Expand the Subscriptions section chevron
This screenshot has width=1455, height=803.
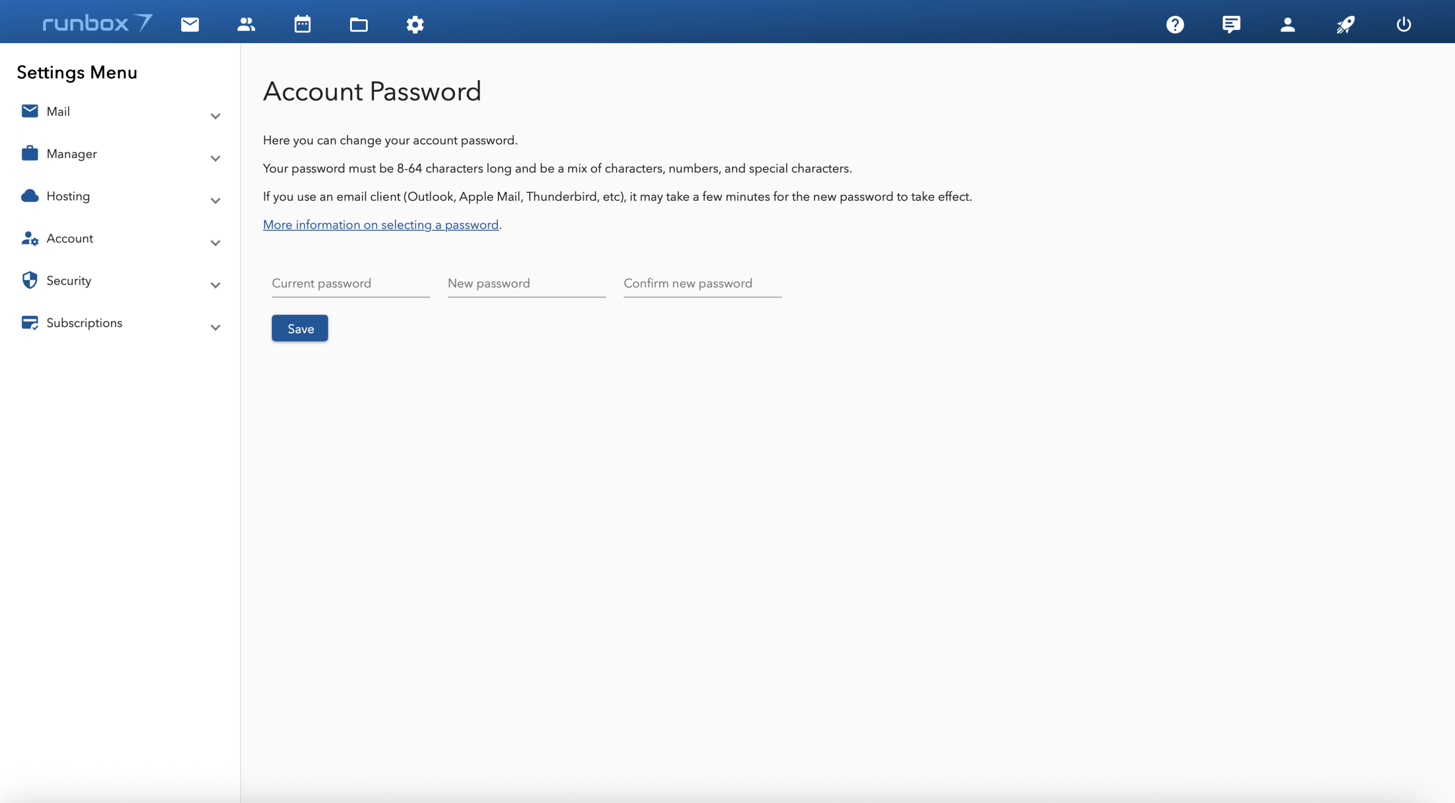pyautogui.click(x=215, y=328)
